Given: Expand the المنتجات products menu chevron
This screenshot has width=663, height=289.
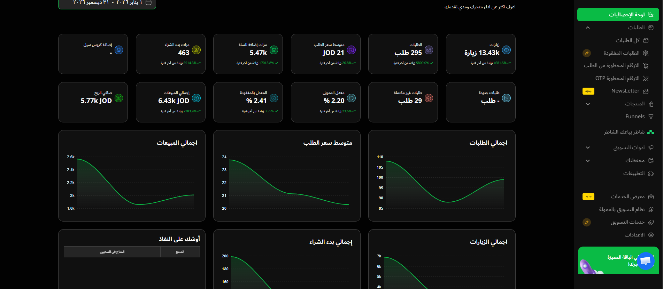Looking at the screenshot, I should (588, 104).
